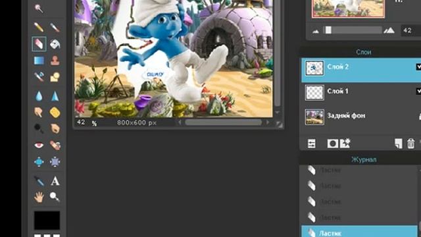421x237 pixels.
Task: Click the navigator preview thumbnail
Action: (348, 9)
